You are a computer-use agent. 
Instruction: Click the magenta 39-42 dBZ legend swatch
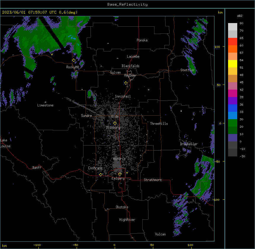tap(233, 93)
